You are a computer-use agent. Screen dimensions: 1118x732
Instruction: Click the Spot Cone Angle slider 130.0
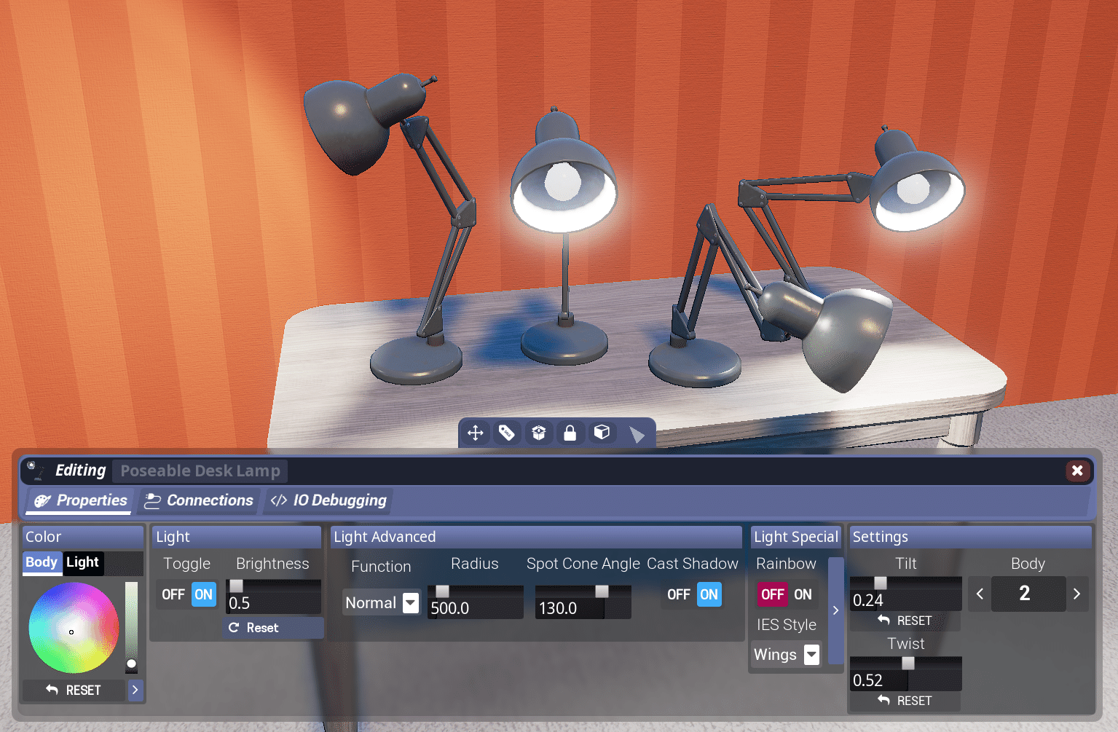[583, 602]
